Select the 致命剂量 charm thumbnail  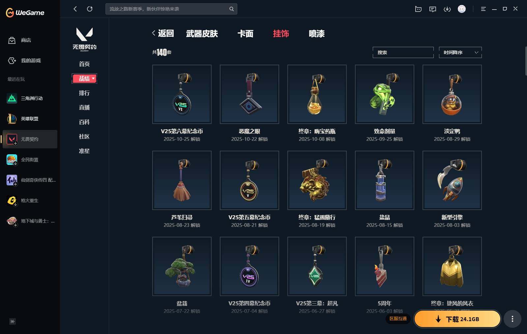point(384,94)
